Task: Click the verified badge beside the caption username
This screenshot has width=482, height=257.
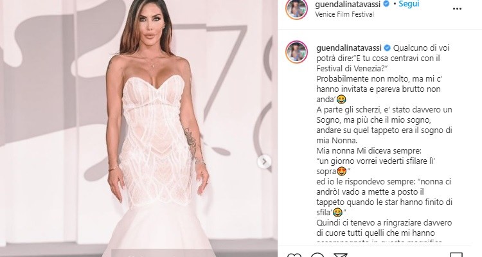Action: tap(388, 48)
